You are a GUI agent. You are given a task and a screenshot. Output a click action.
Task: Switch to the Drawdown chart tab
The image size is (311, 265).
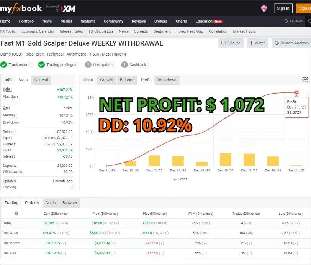click(x=167, y=80)
